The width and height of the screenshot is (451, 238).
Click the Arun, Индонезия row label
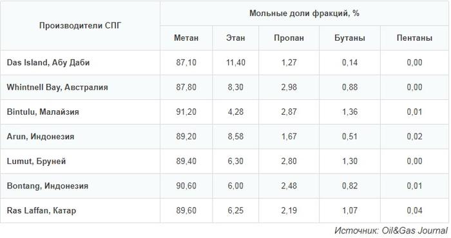click(x=41, y=136)
